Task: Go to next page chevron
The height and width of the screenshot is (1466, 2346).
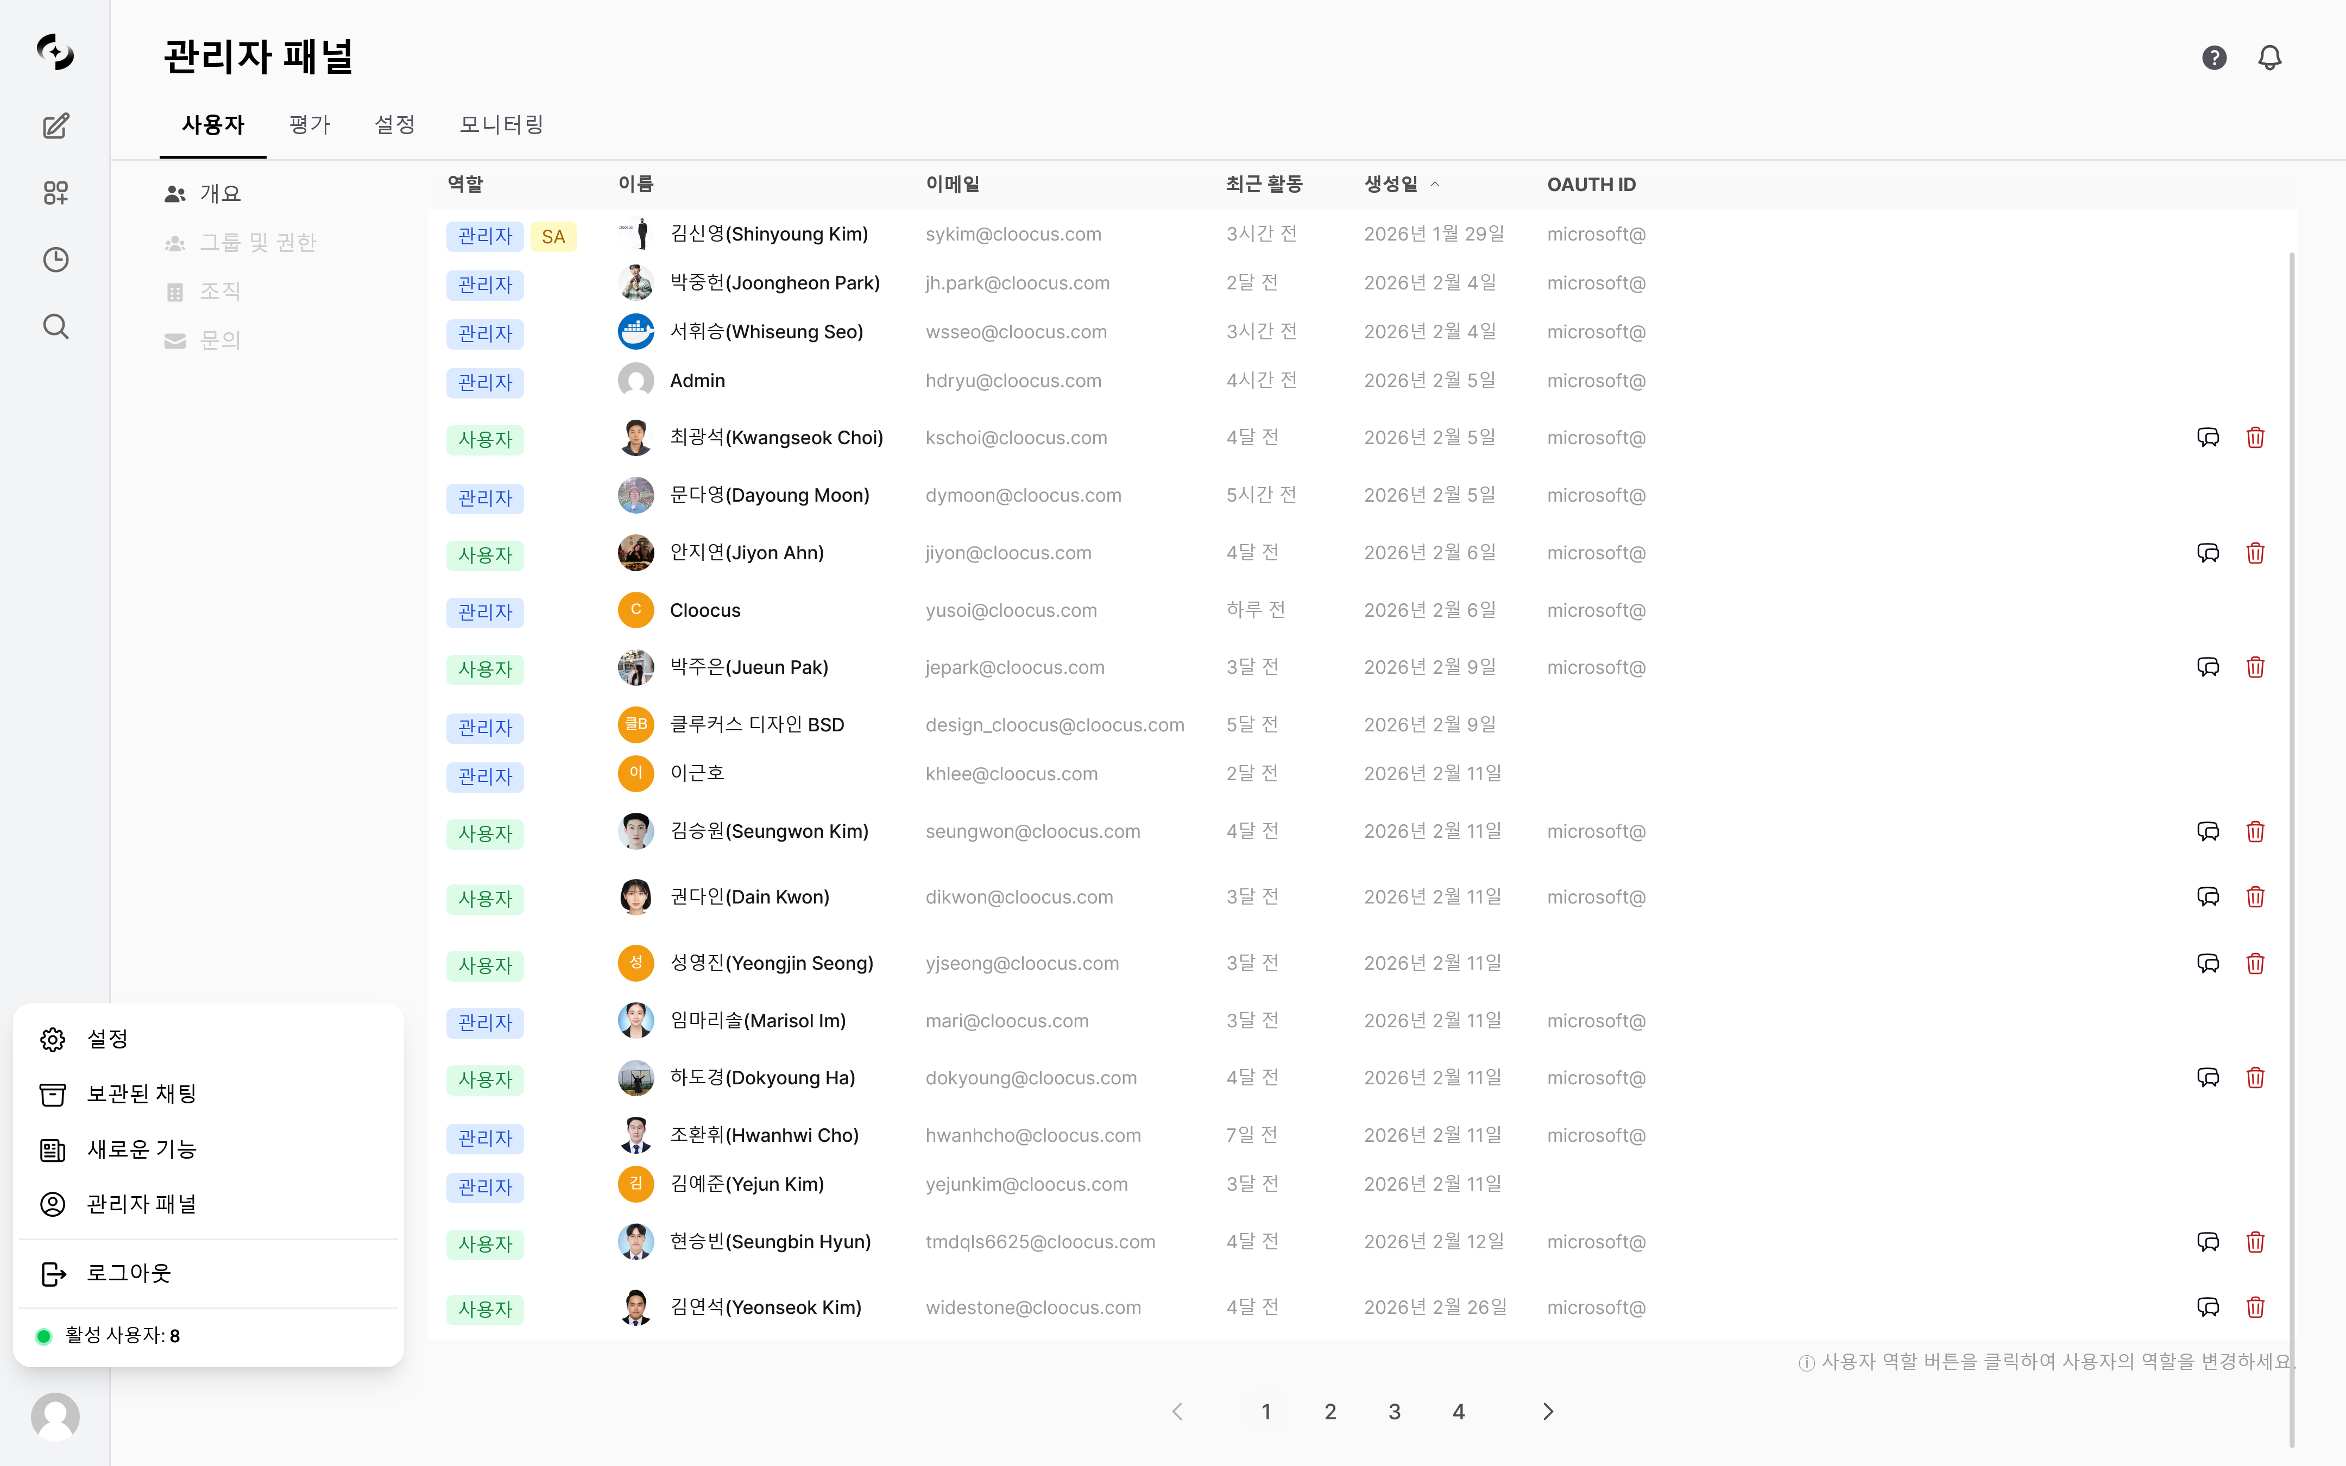Action: pyautogui.click(x=1548, y=1412)
